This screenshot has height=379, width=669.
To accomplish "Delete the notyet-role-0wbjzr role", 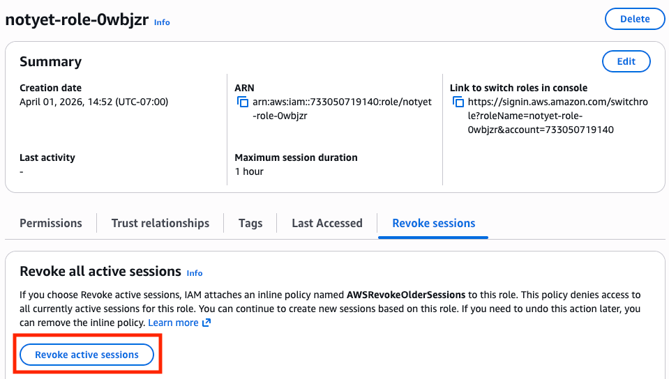I will [635, 20].
